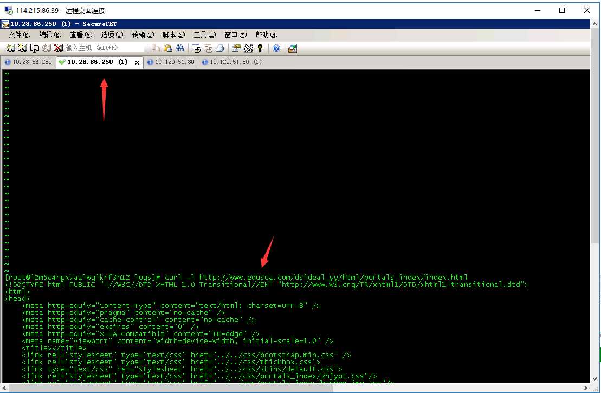Click the Print Selection toolbar icon

point(208,48)
